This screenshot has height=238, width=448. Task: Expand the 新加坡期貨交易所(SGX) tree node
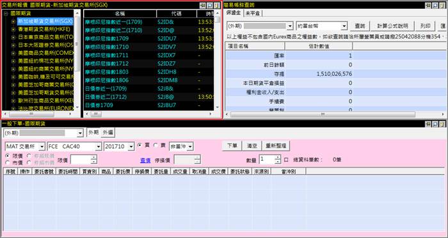13,21
